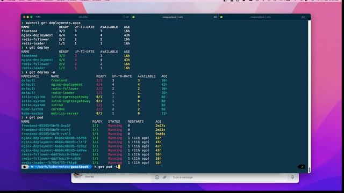Click the istio-ingressgateway deployment name
Viewport: 344px width, 193px height.
coord(70,101)
